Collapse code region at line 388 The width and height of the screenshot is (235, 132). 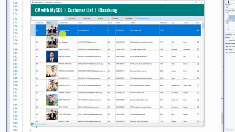[22, 78]
